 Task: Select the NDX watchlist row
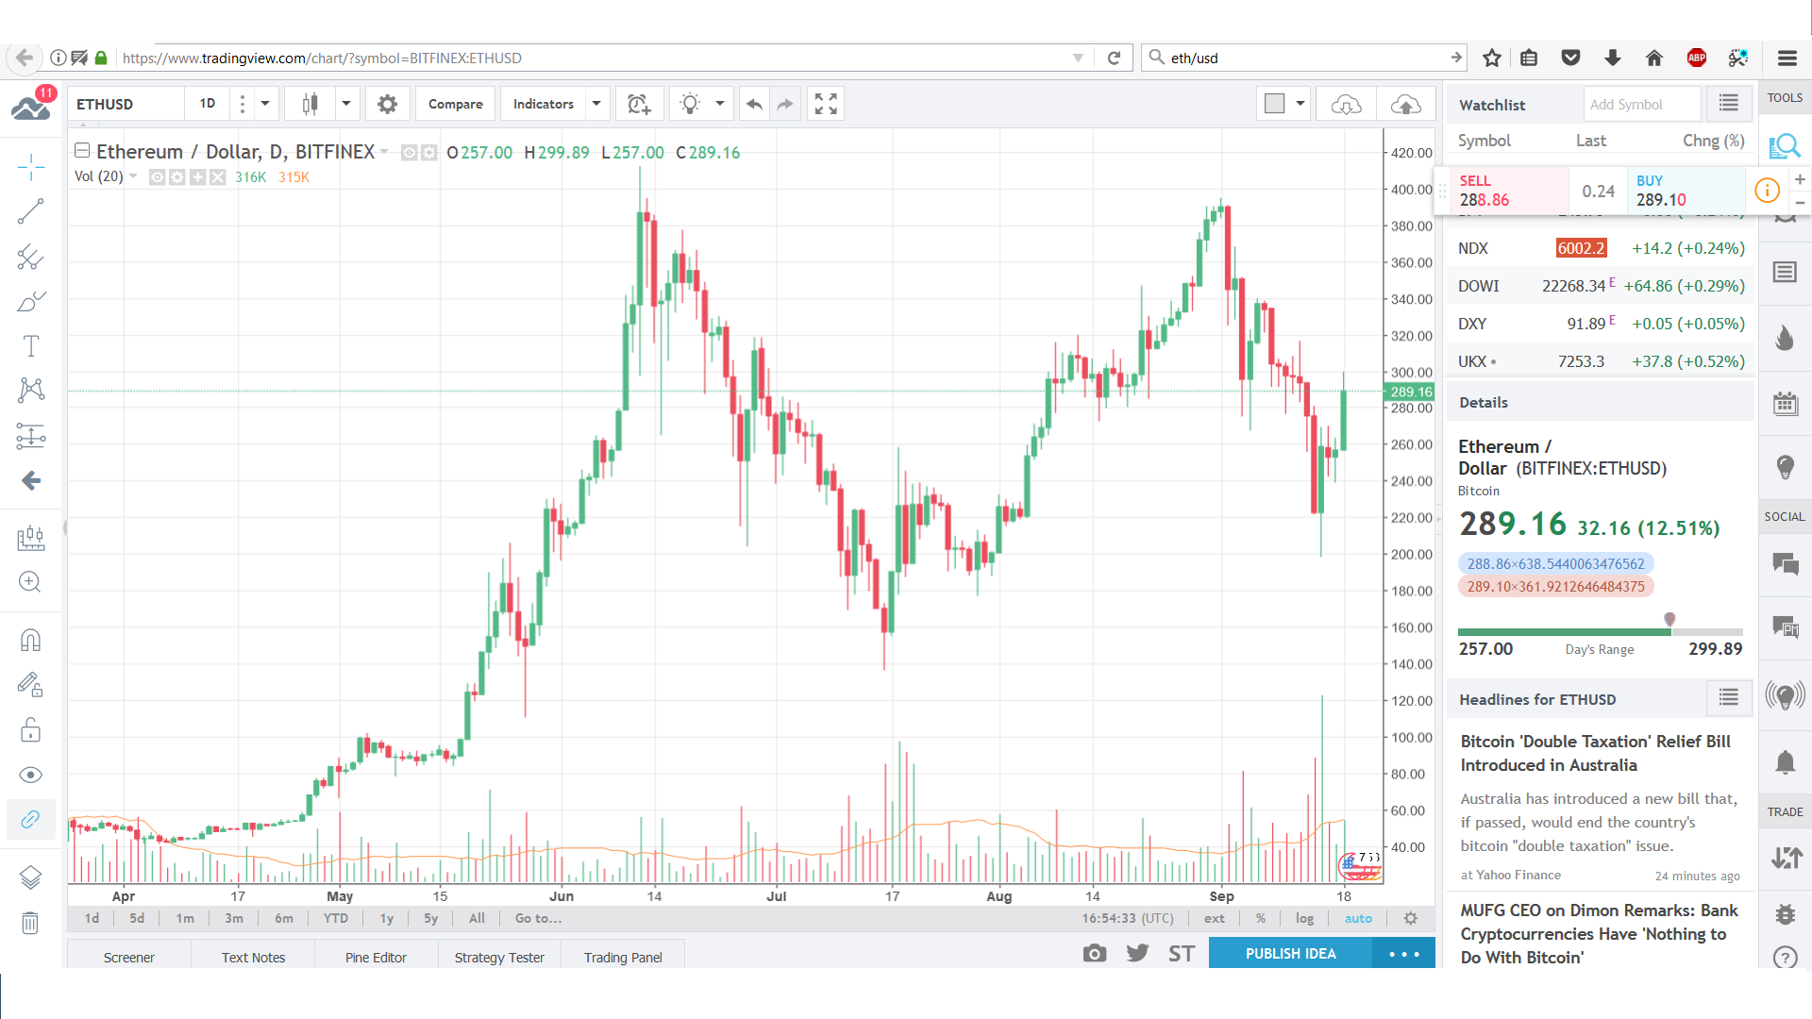tap(1601, 248)
